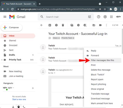Select Download message menu entry
The width and height of the screenshot is (123, 108).
click(x=102, y=99)
